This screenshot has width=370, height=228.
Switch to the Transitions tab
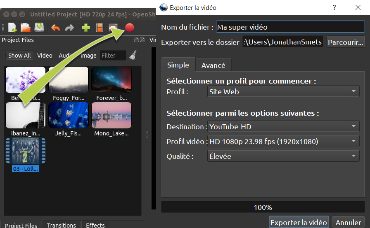pos(61,225)
